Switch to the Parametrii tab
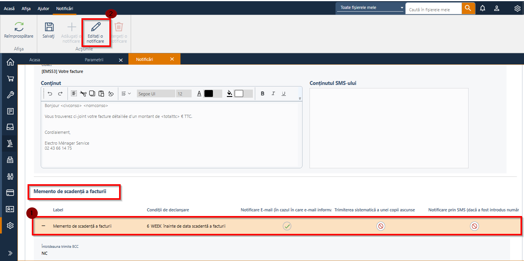The height and width of the screenshot is (261, 524). (x=94, y=59)
